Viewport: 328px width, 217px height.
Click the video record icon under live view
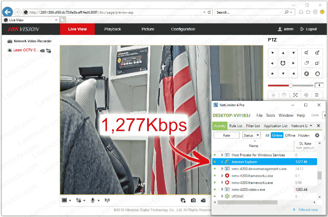(x=204, y=200)
